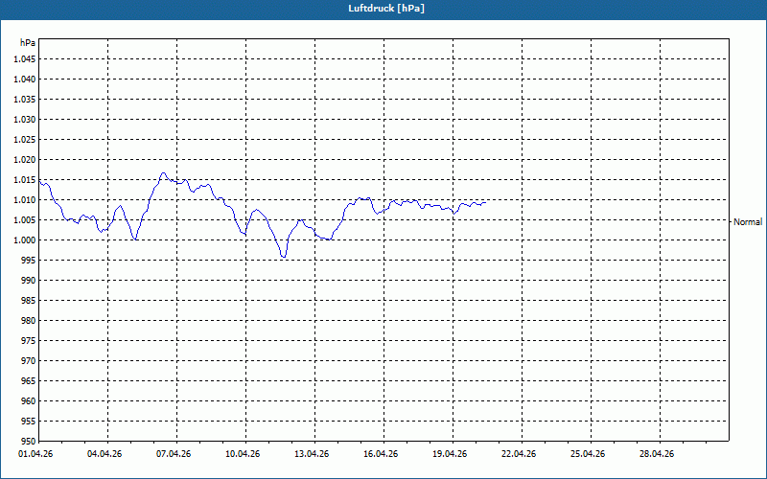Click the 16.04.26 date label
767x479 pixels.
(381, 454)
